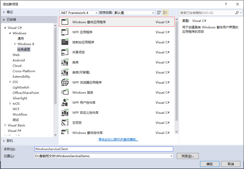The height and width of the screenshot is (169, 244).
Task: Click the 名称 WindowsServiceClient input field
Action: 104,149
